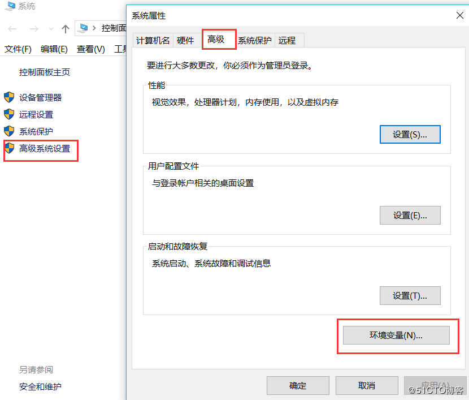Click the 确定 button
The width and height of the screenshot is (469, 400).
click(x=298, y=385)
